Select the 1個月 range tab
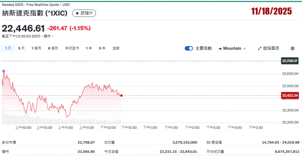 click(36, 48)
